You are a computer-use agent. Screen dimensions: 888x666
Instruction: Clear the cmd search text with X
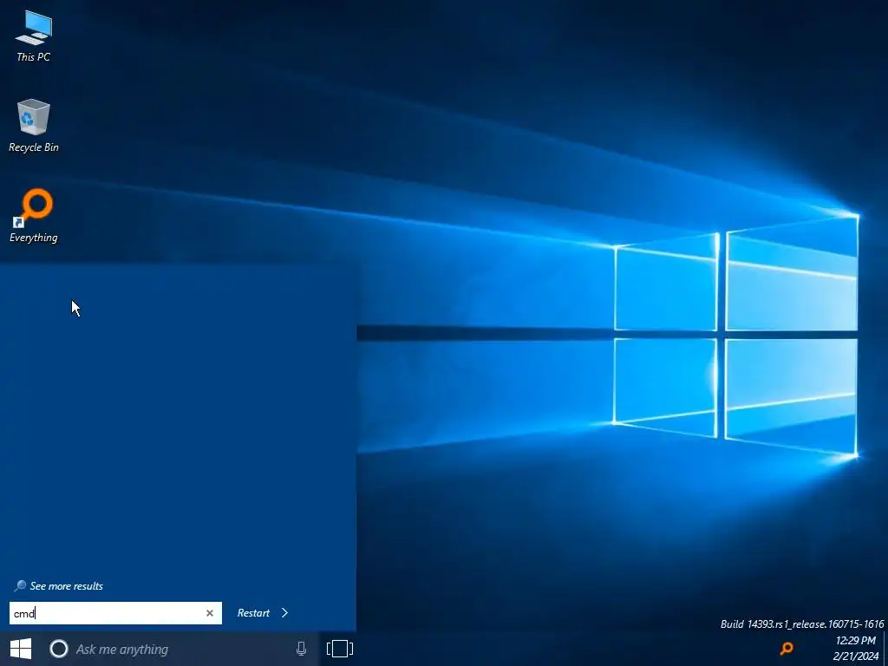[210, 613]
